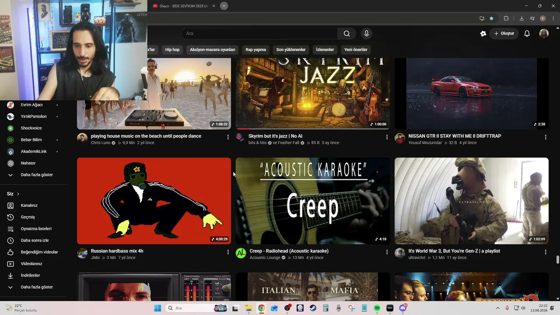Open options menu for Skyrim jazz video
The height and width of the screenshot is (315, 560).
(387, 137)
